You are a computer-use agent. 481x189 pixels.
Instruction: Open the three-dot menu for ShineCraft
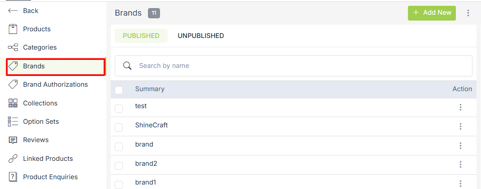[460, 126]
